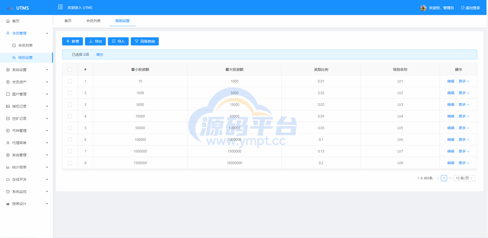
Task: Click the 系统设置 gear icon
Action: click(8, 70)
